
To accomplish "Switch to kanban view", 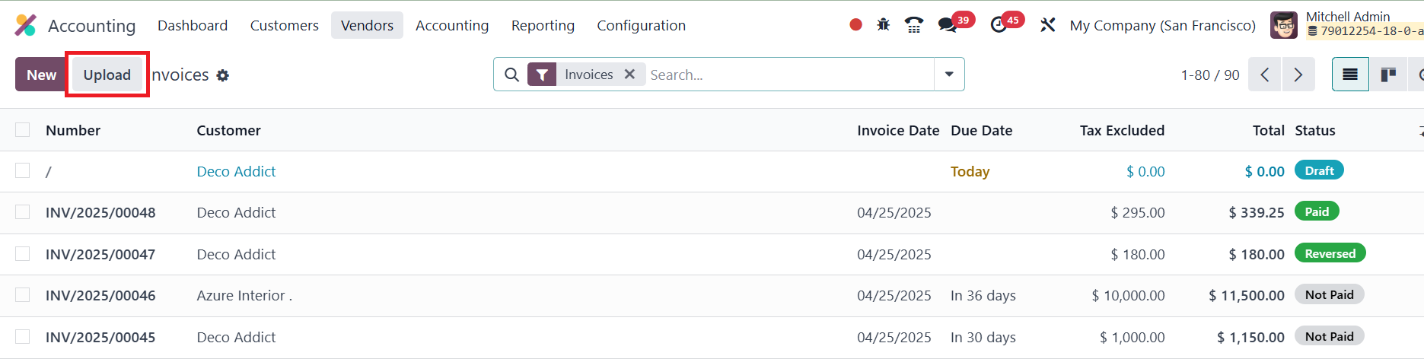I will tap(1388, 75).
